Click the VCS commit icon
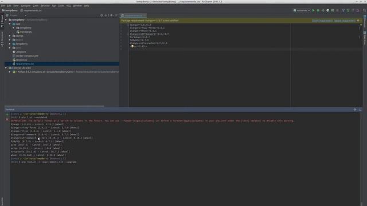Image resolution: width=367 pixels, height=206 pixels. pos(348,10)
